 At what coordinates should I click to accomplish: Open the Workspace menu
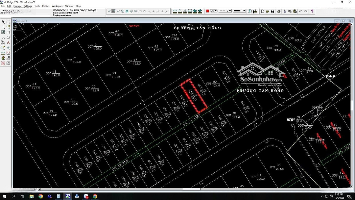point(57,6)
